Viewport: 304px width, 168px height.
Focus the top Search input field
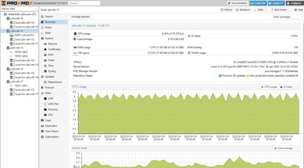coord(85,3)
